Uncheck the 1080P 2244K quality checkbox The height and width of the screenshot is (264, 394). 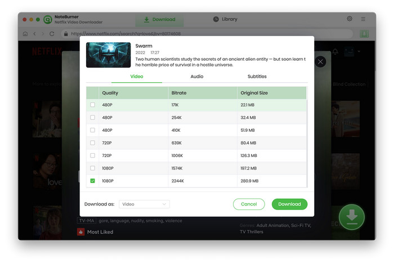[92, 181]
